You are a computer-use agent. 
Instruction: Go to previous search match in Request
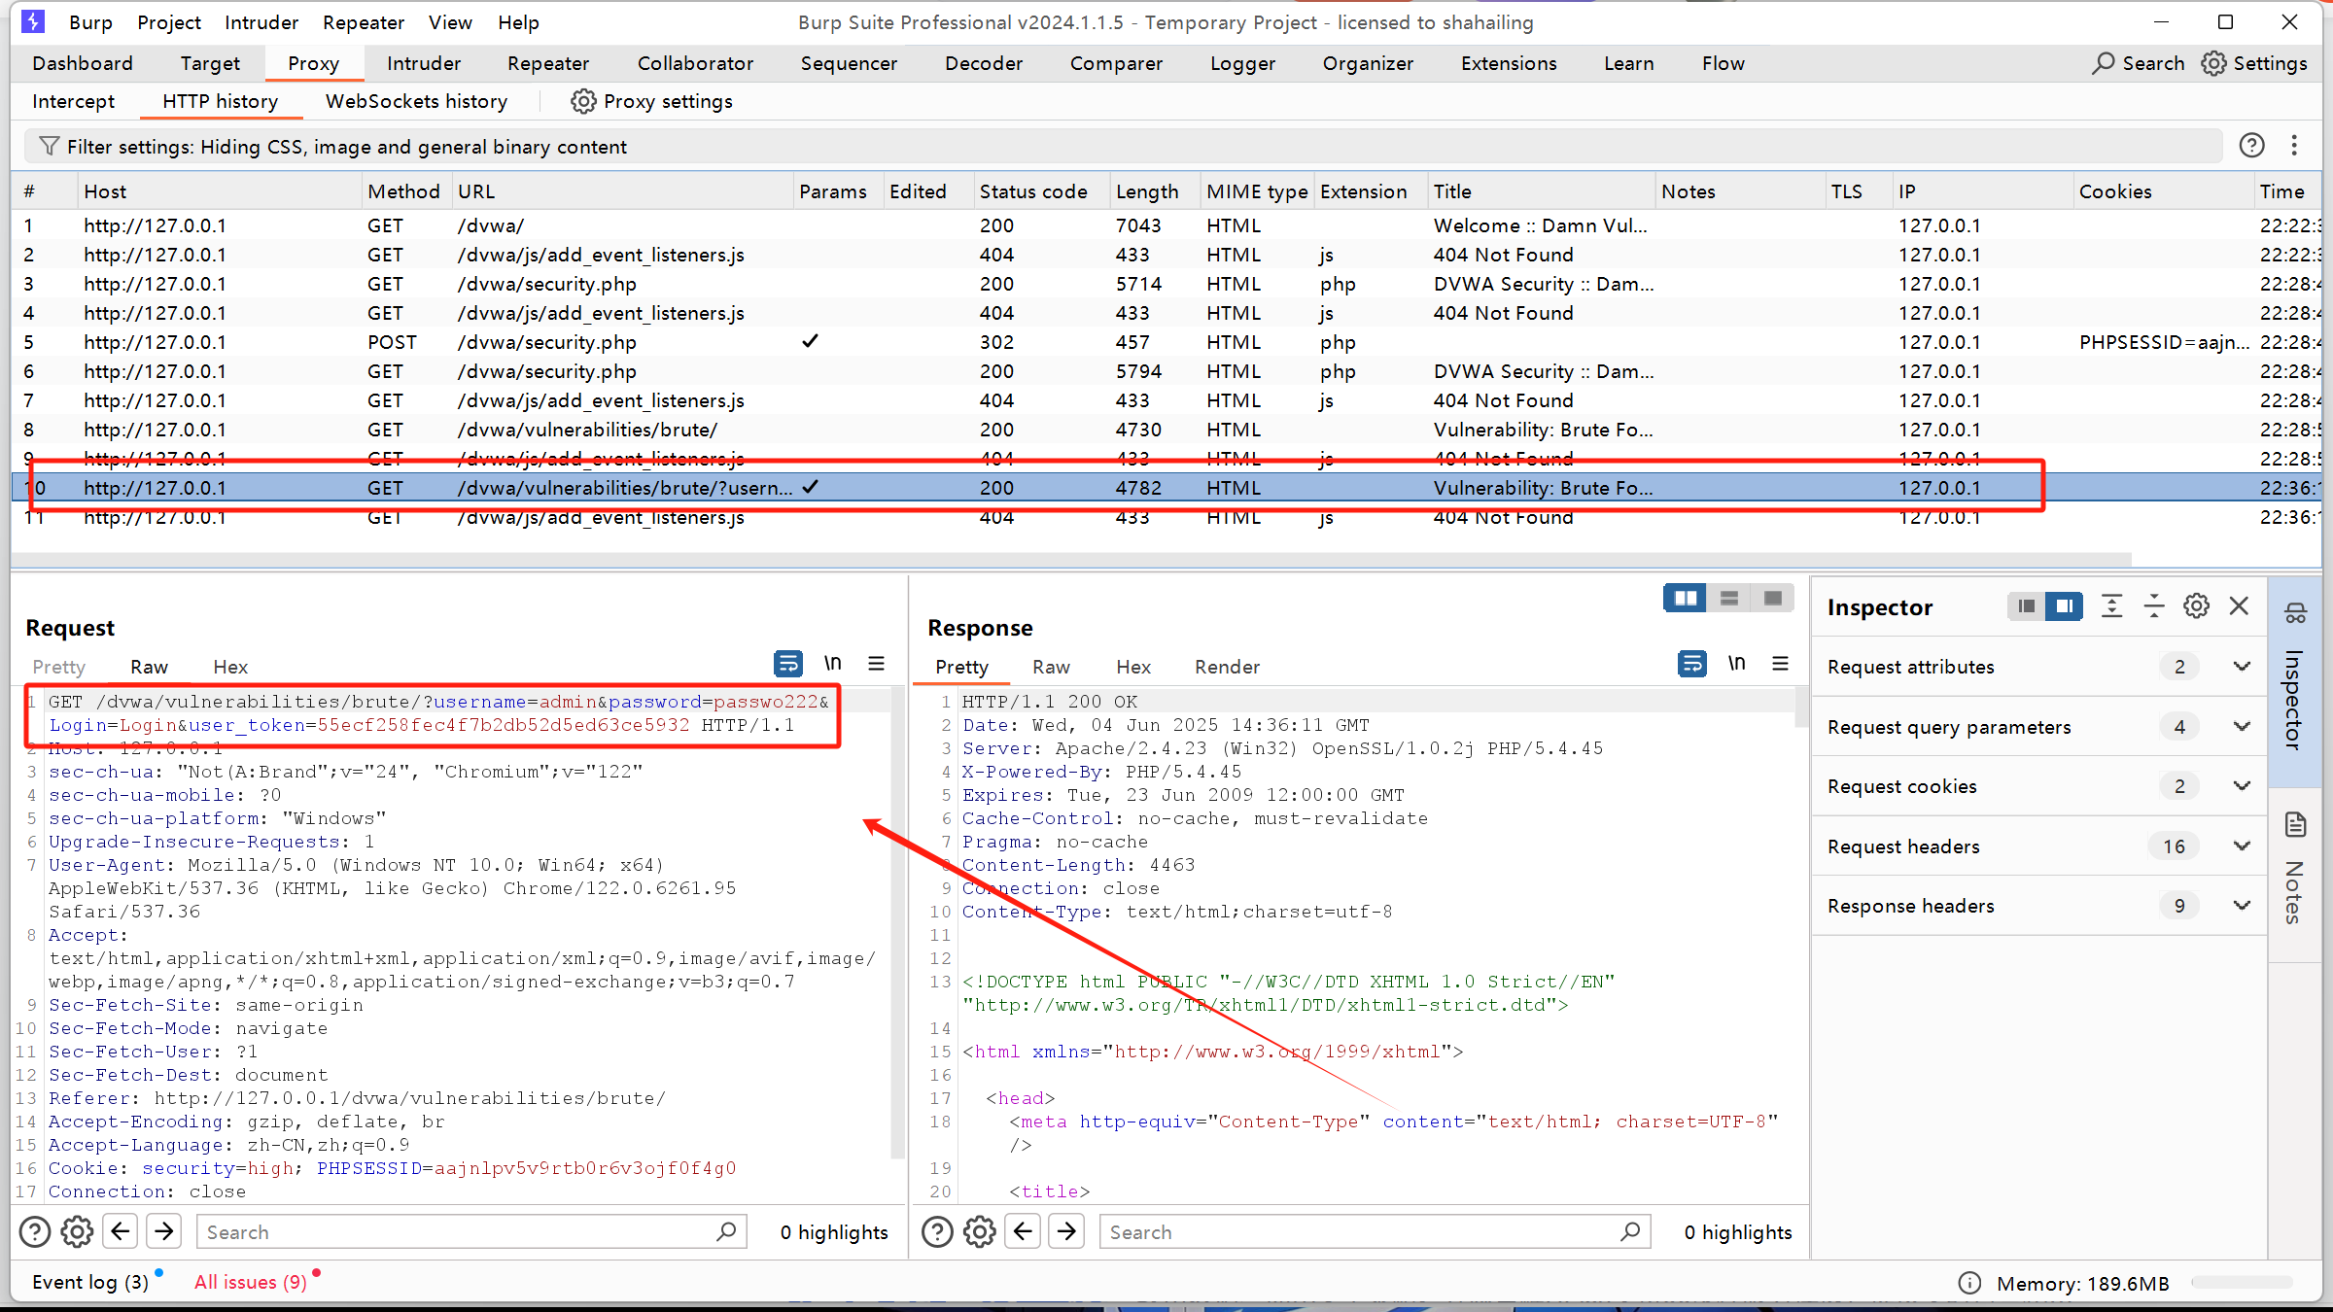coord(121,1232)
